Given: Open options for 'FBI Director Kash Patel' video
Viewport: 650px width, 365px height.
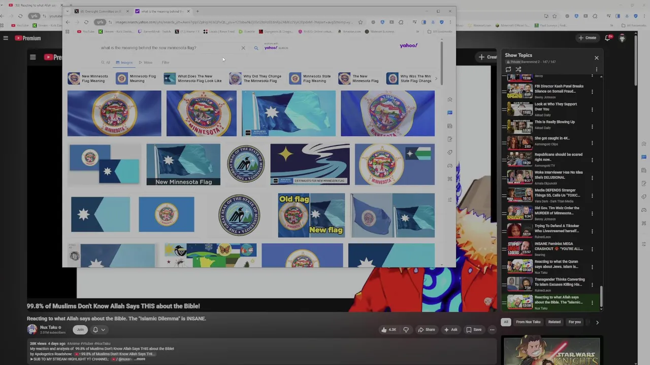Looking at the screenshot, I should click(592, 92).
